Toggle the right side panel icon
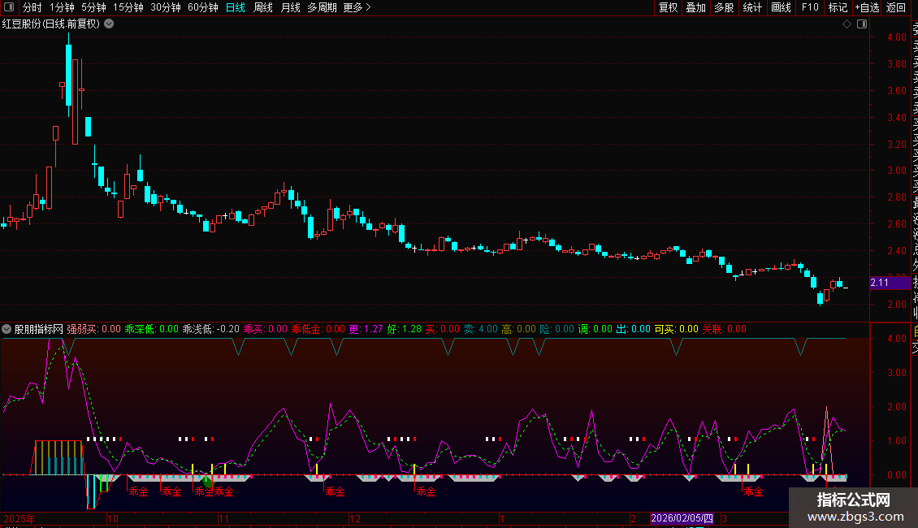Viewport: 918px width, 528px height. [860, 24]
